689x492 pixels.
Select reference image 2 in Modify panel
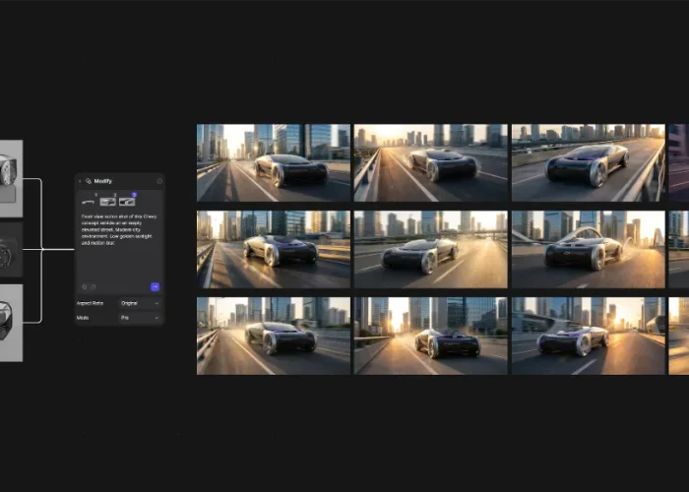click(107, 202)
